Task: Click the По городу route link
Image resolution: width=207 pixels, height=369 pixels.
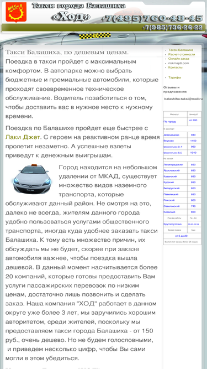Action: [x=169, y=122]
